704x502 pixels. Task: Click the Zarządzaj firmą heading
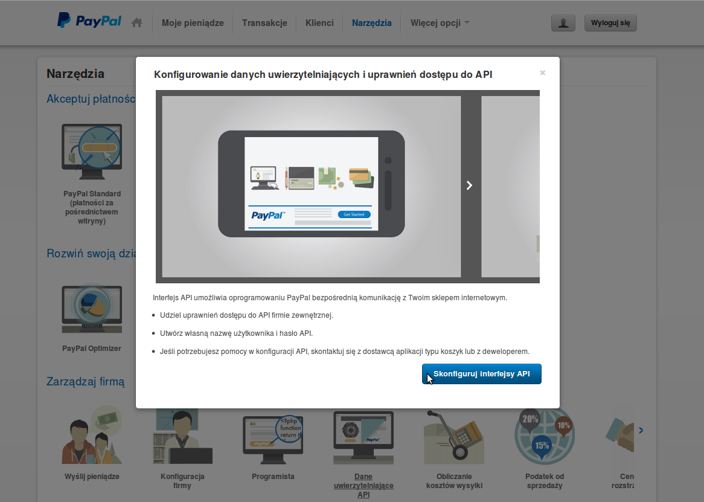(86, 382)
